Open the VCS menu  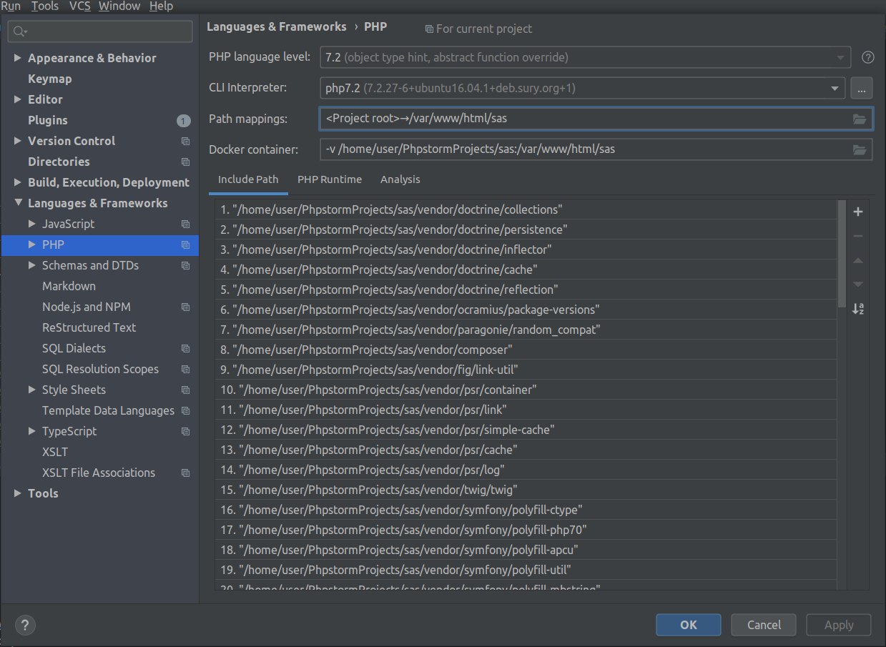coord(79,6)
